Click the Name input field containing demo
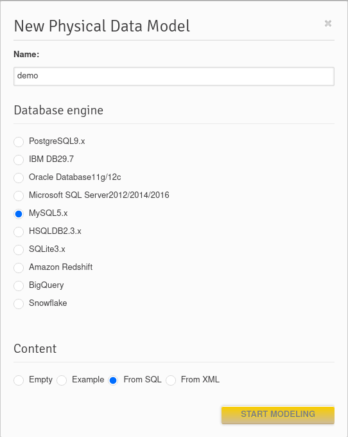This screenshot has width=348, height=437. [174, 76]
